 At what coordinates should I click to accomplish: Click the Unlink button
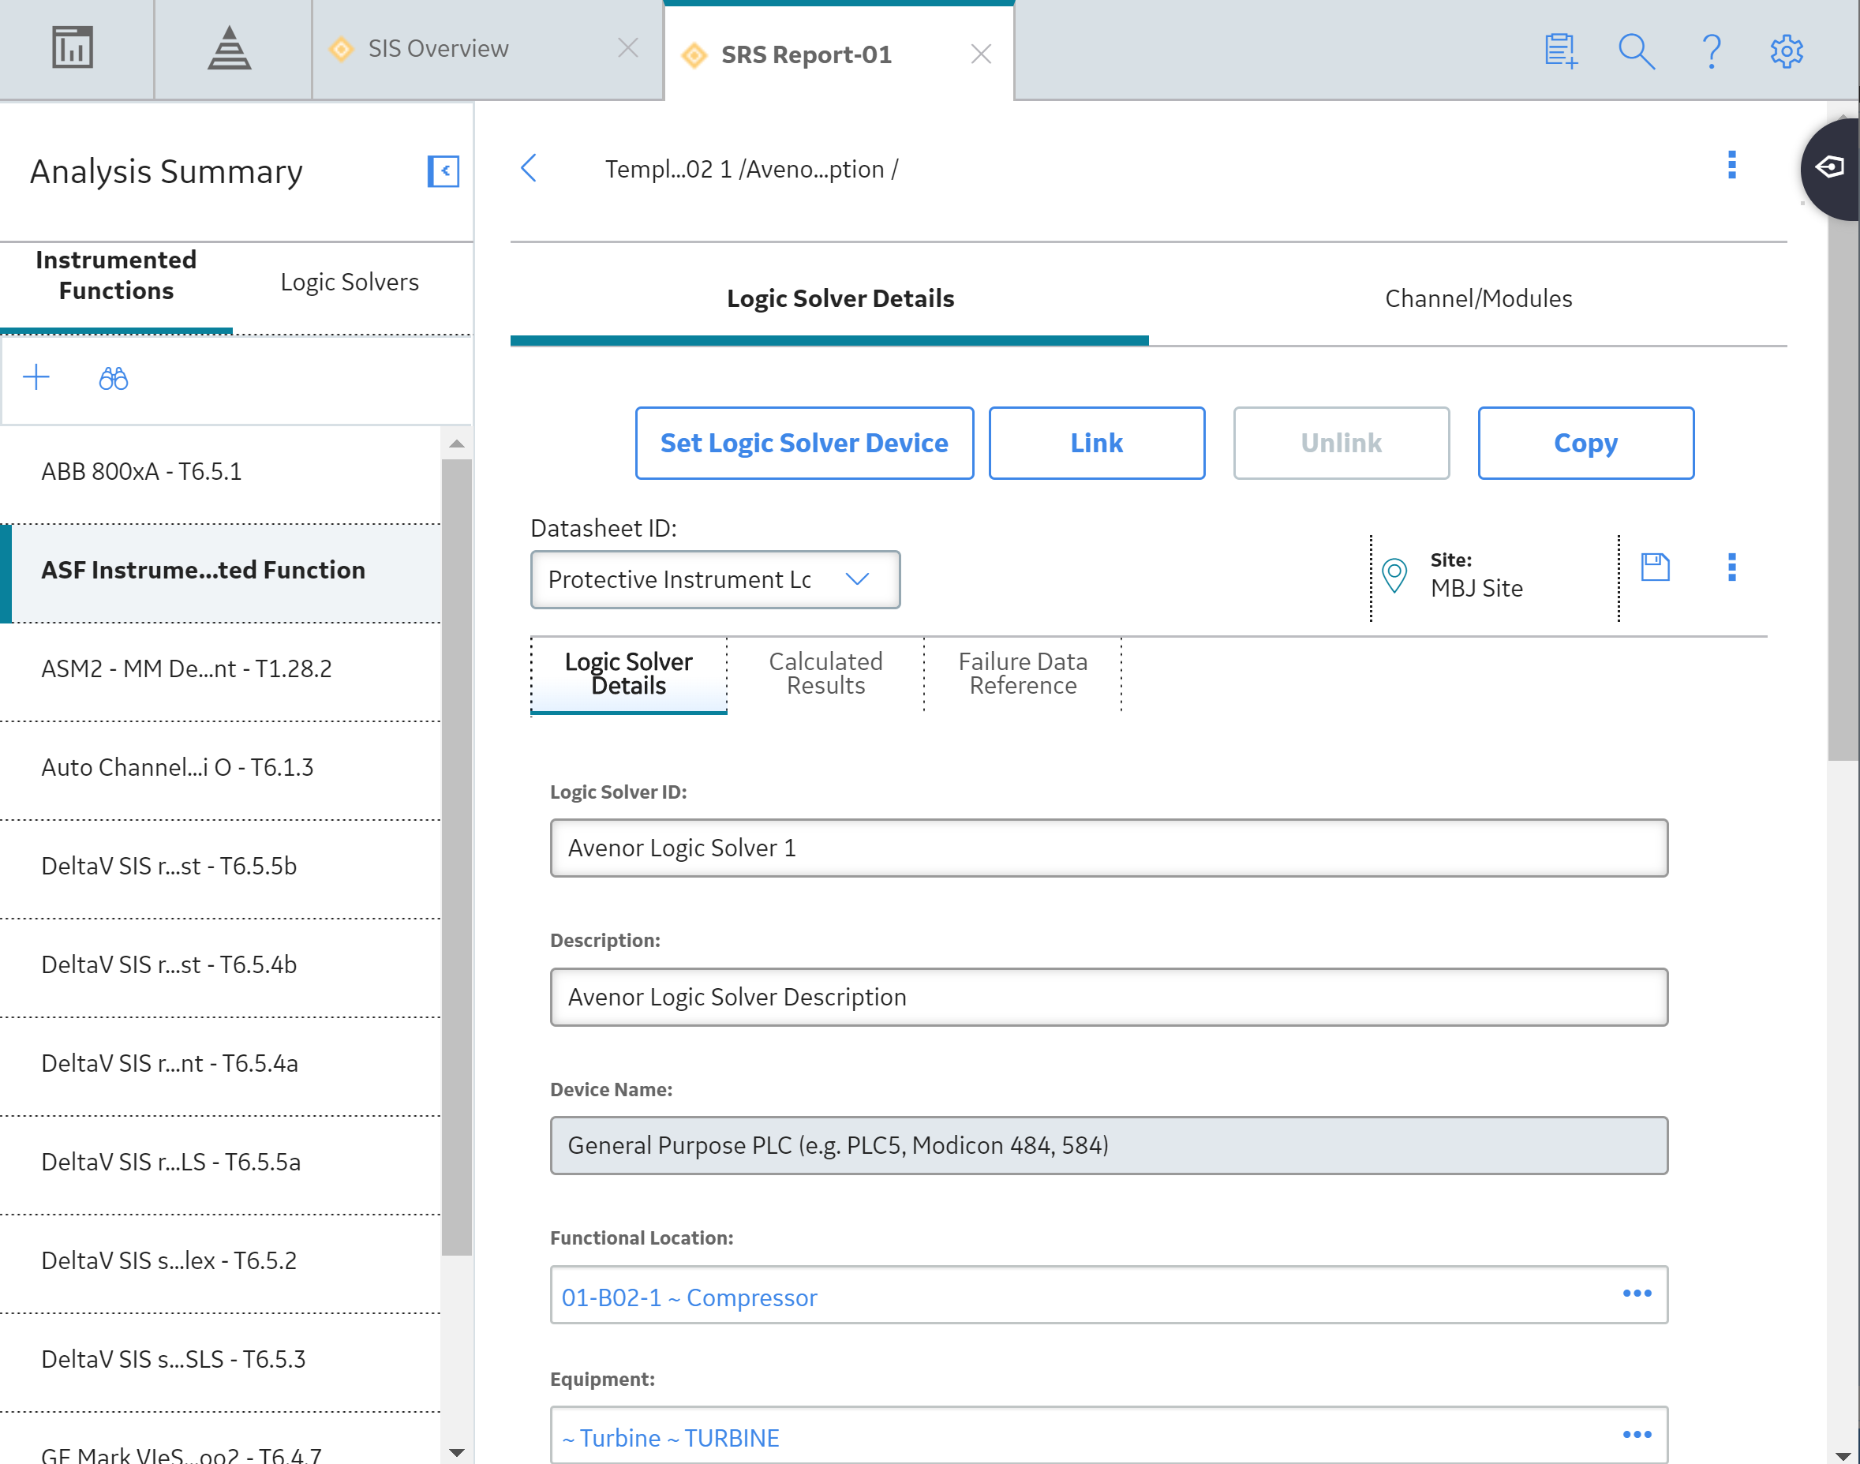[x=1341, y=443]
